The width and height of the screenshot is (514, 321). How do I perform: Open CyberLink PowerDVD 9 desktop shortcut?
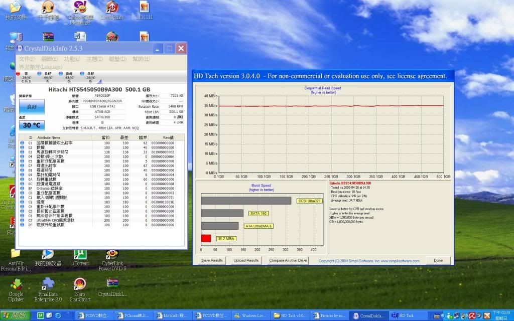[112, 260]
